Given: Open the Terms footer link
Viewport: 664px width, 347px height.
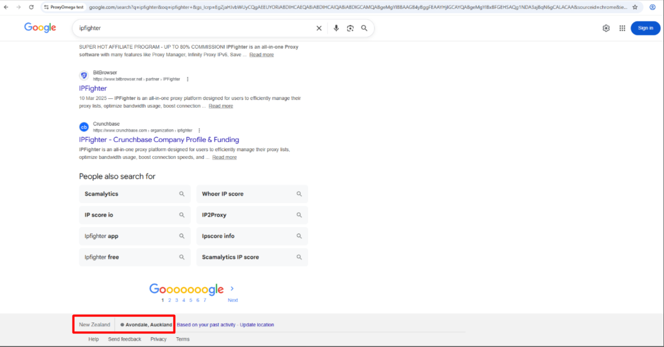Looking at the screenshot, I should (x=183, y=339).
